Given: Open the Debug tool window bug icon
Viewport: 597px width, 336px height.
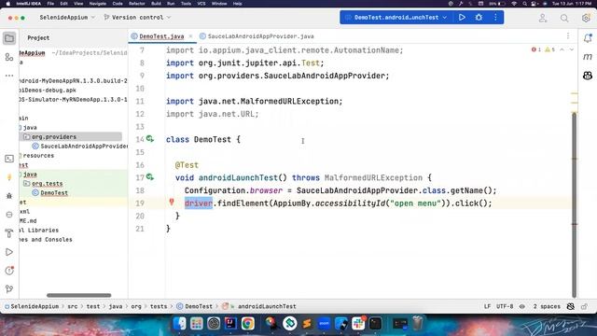Looking at the screenshot, I should (x=9, y=196).
